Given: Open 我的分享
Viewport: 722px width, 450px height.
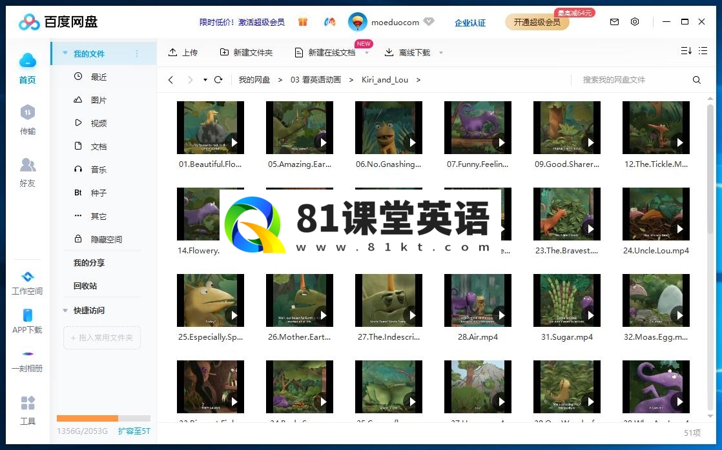Looking at the screenshot, I should click(89, 263).
